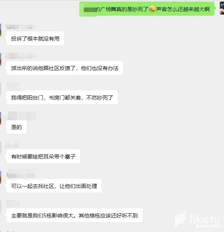This screenshot has height=232, width=224.
Task: Open own profile avatar beside green message
Action: [222, 8]
